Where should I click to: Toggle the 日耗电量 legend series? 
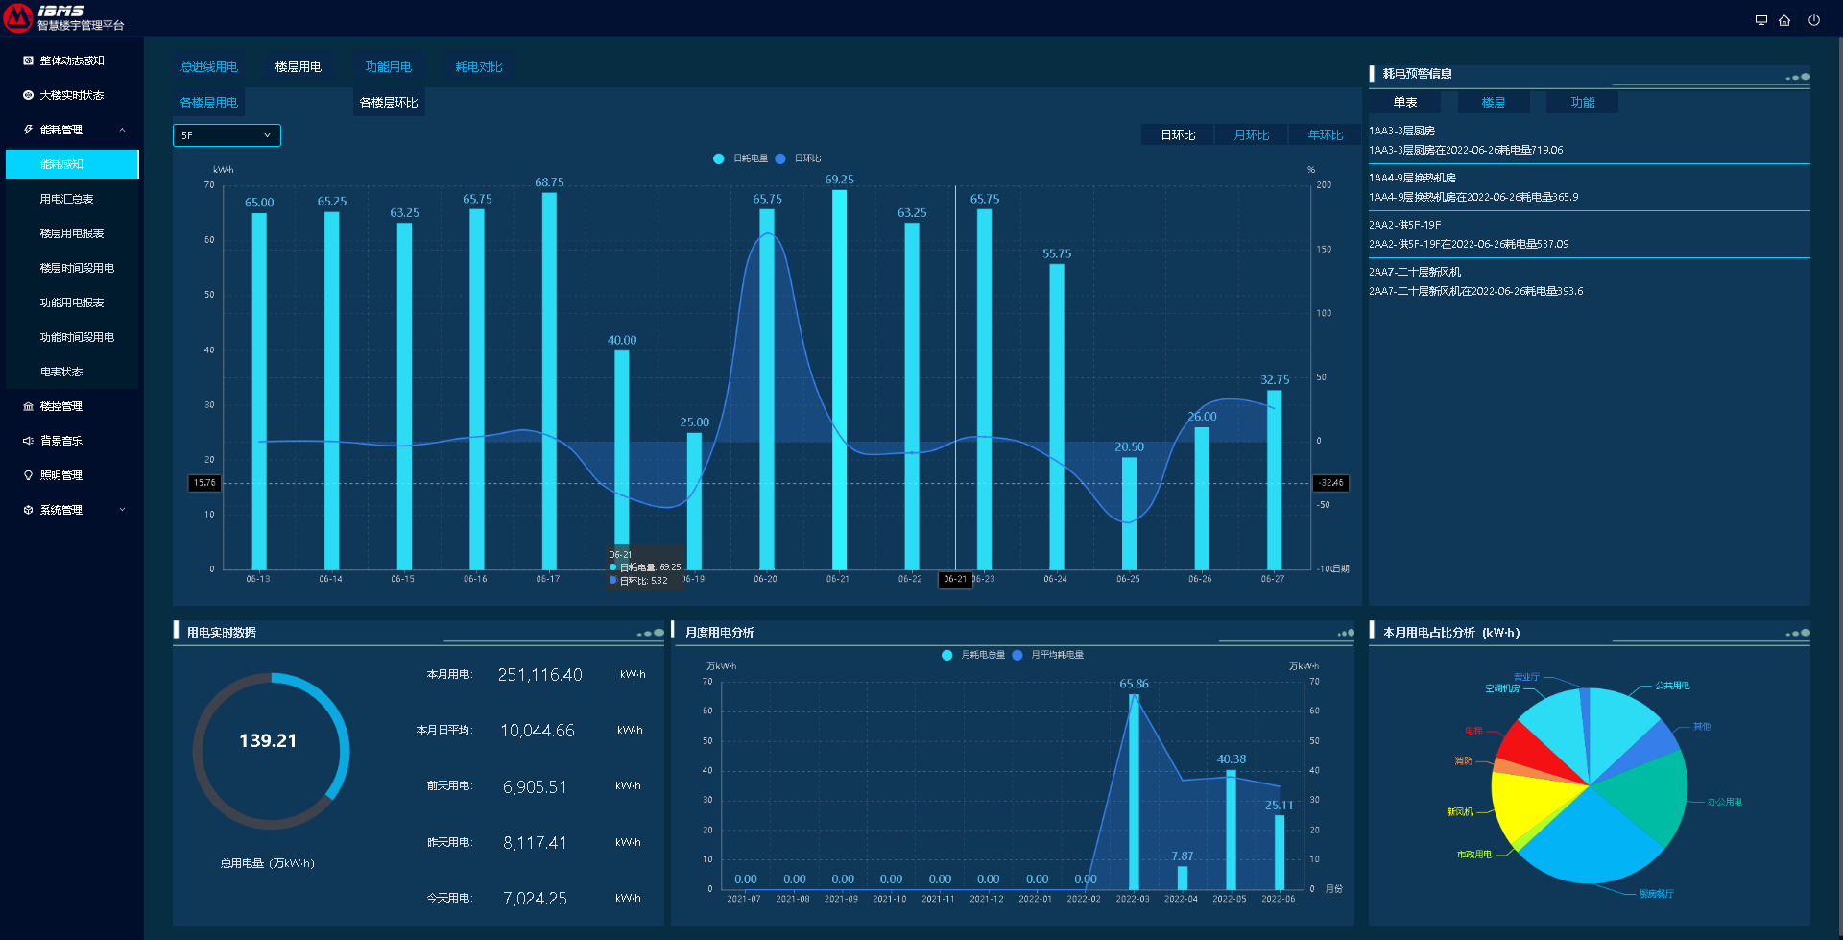[741, 158]
